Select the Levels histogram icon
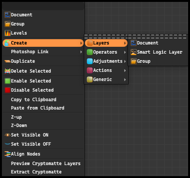190x178 pixels. [8, 33]
